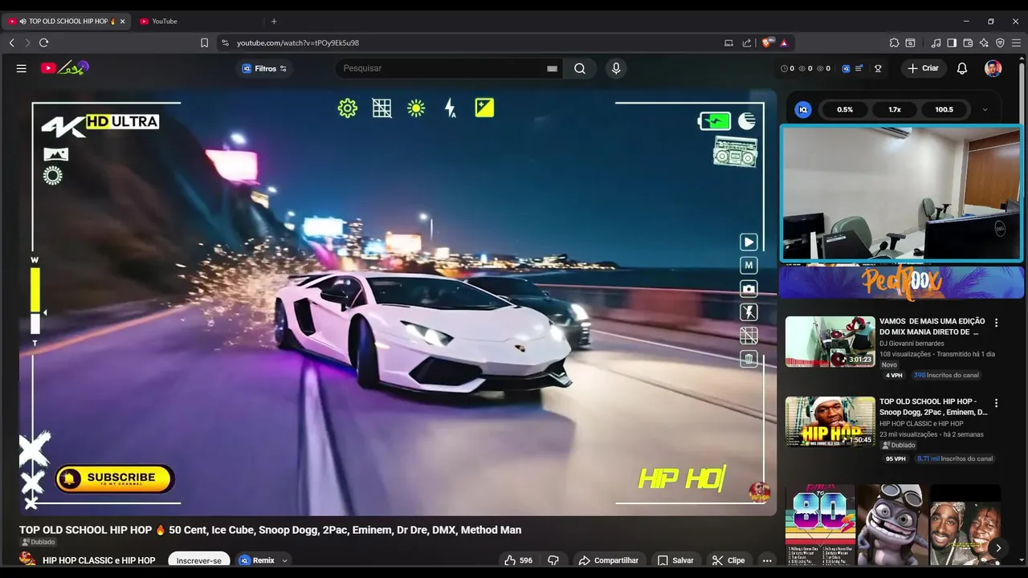This screenshot has width=1028, height=578.
Task: Bookmark this page in address bar
Action: click(x=204, y=43)
